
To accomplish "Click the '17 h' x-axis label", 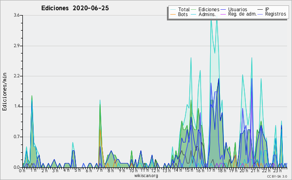I will click(211, 170).
